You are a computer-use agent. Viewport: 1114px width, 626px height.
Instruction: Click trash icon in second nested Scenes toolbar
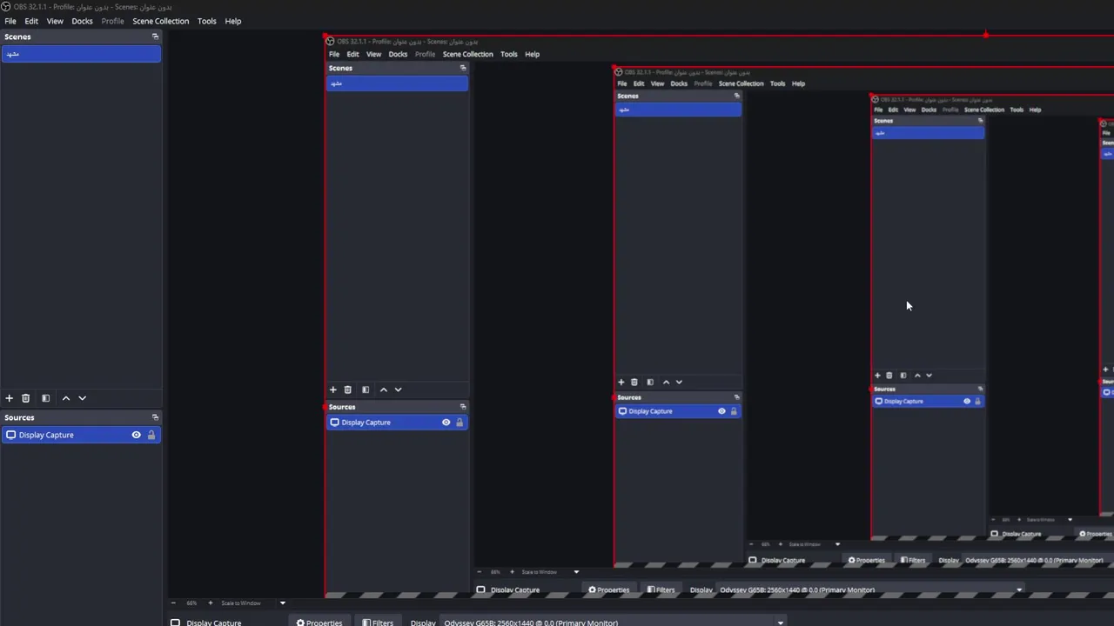coord(634,382)
